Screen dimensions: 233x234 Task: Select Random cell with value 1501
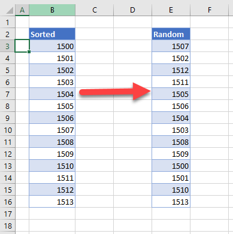coord(171,178)
